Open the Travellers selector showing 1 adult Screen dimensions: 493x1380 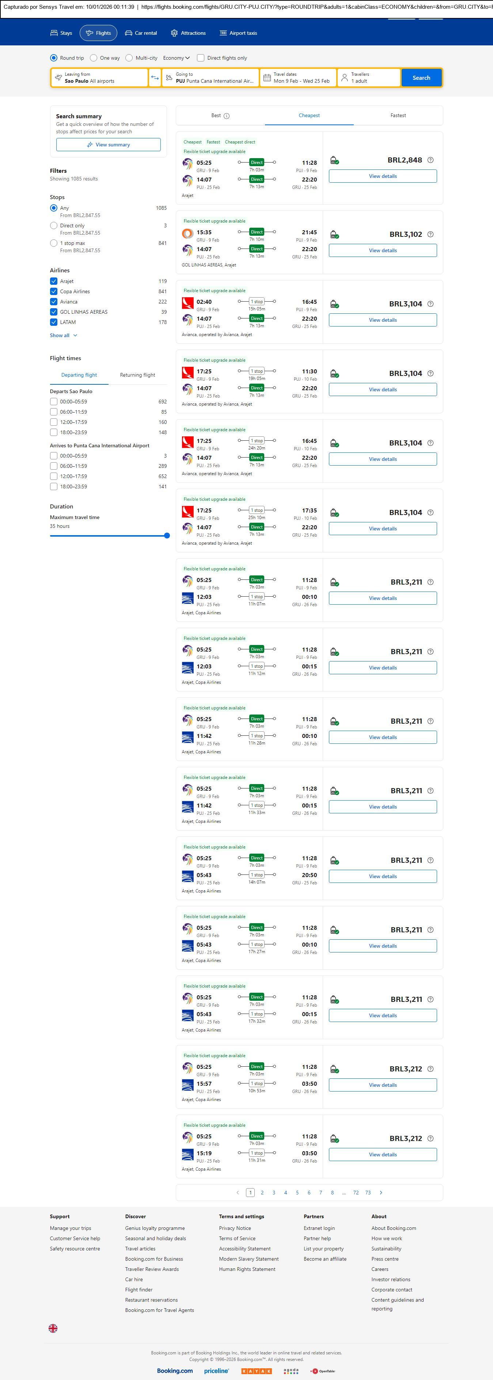coord(369,78)
